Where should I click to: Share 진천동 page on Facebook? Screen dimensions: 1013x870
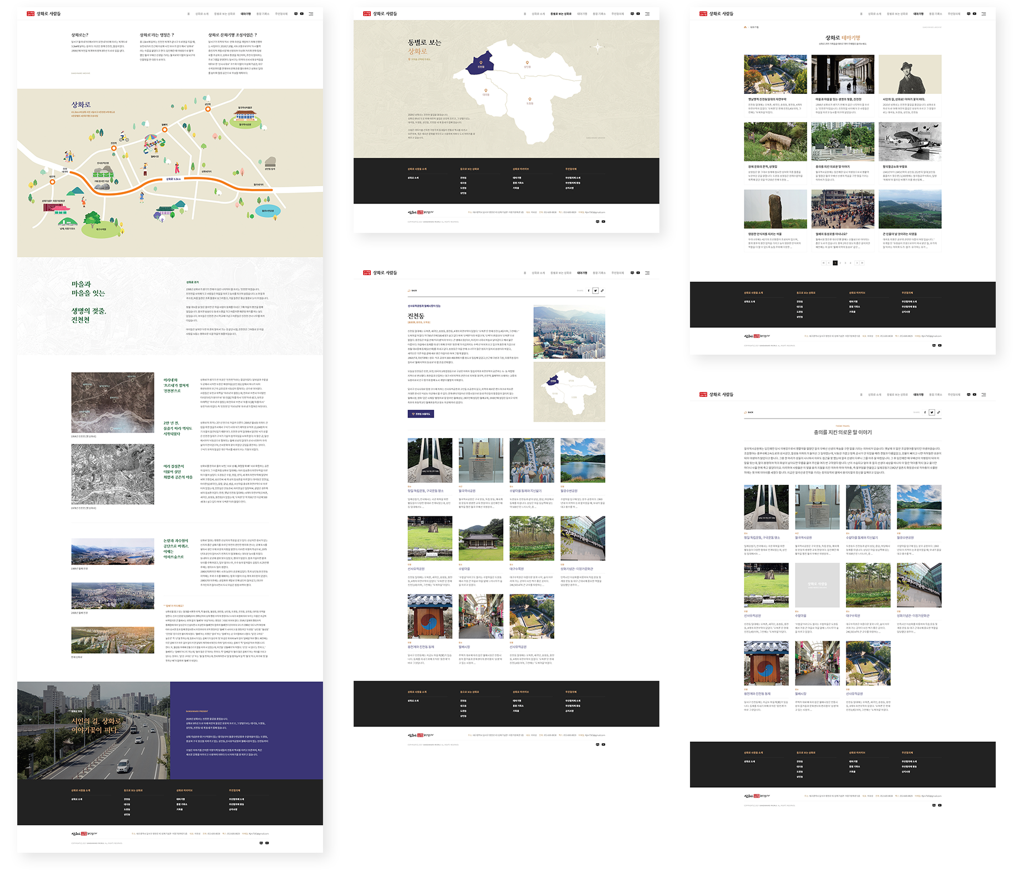[x=589, y=290]
